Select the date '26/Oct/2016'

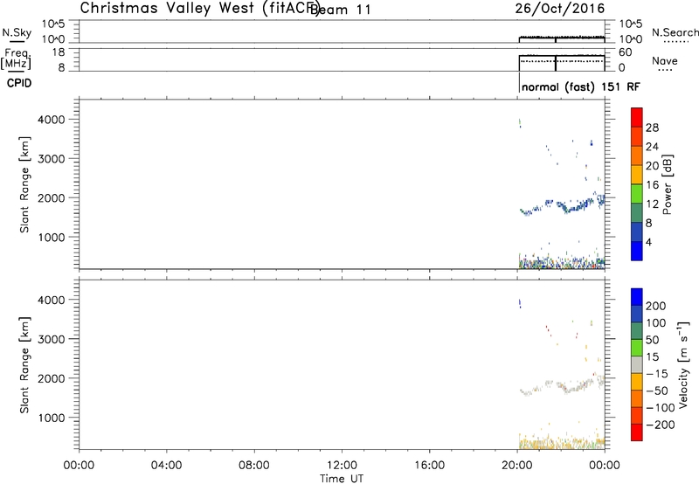click(x=560, y=9)
